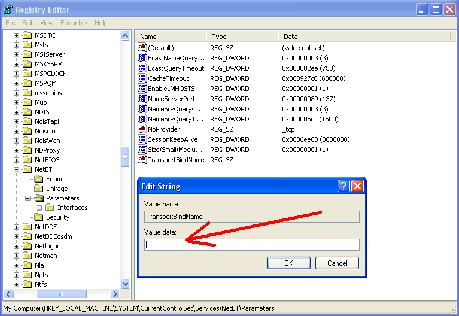459x316 pixels.
Task: Select the MSPCLOCK tree item
Action: coord(51,74)
